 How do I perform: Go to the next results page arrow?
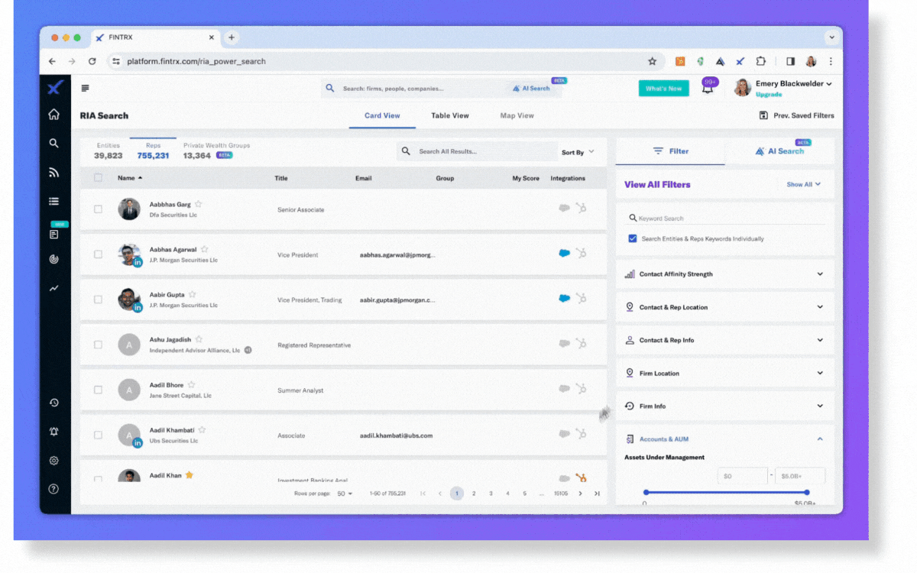click(x=580, y=494)
